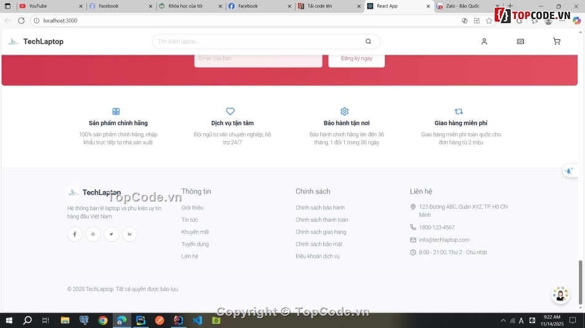
Task: Open the Instagram social icon in the footer
Action: coord(93,234)
